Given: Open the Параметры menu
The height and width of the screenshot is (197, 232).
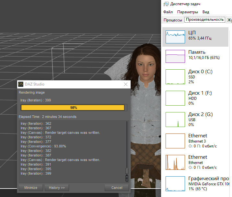Looking at the screenshot, I should [187, 12].
